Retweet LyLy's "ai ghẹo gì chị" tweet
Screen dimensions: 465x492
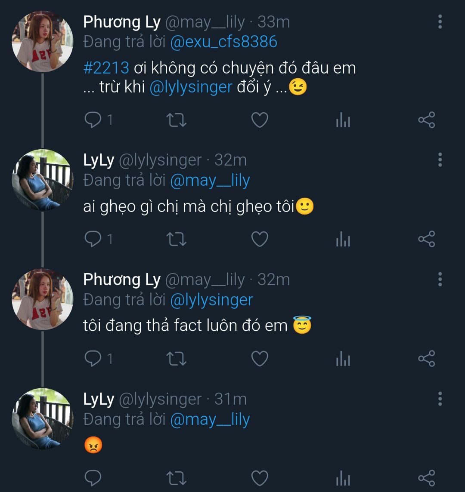pos(176,239)
